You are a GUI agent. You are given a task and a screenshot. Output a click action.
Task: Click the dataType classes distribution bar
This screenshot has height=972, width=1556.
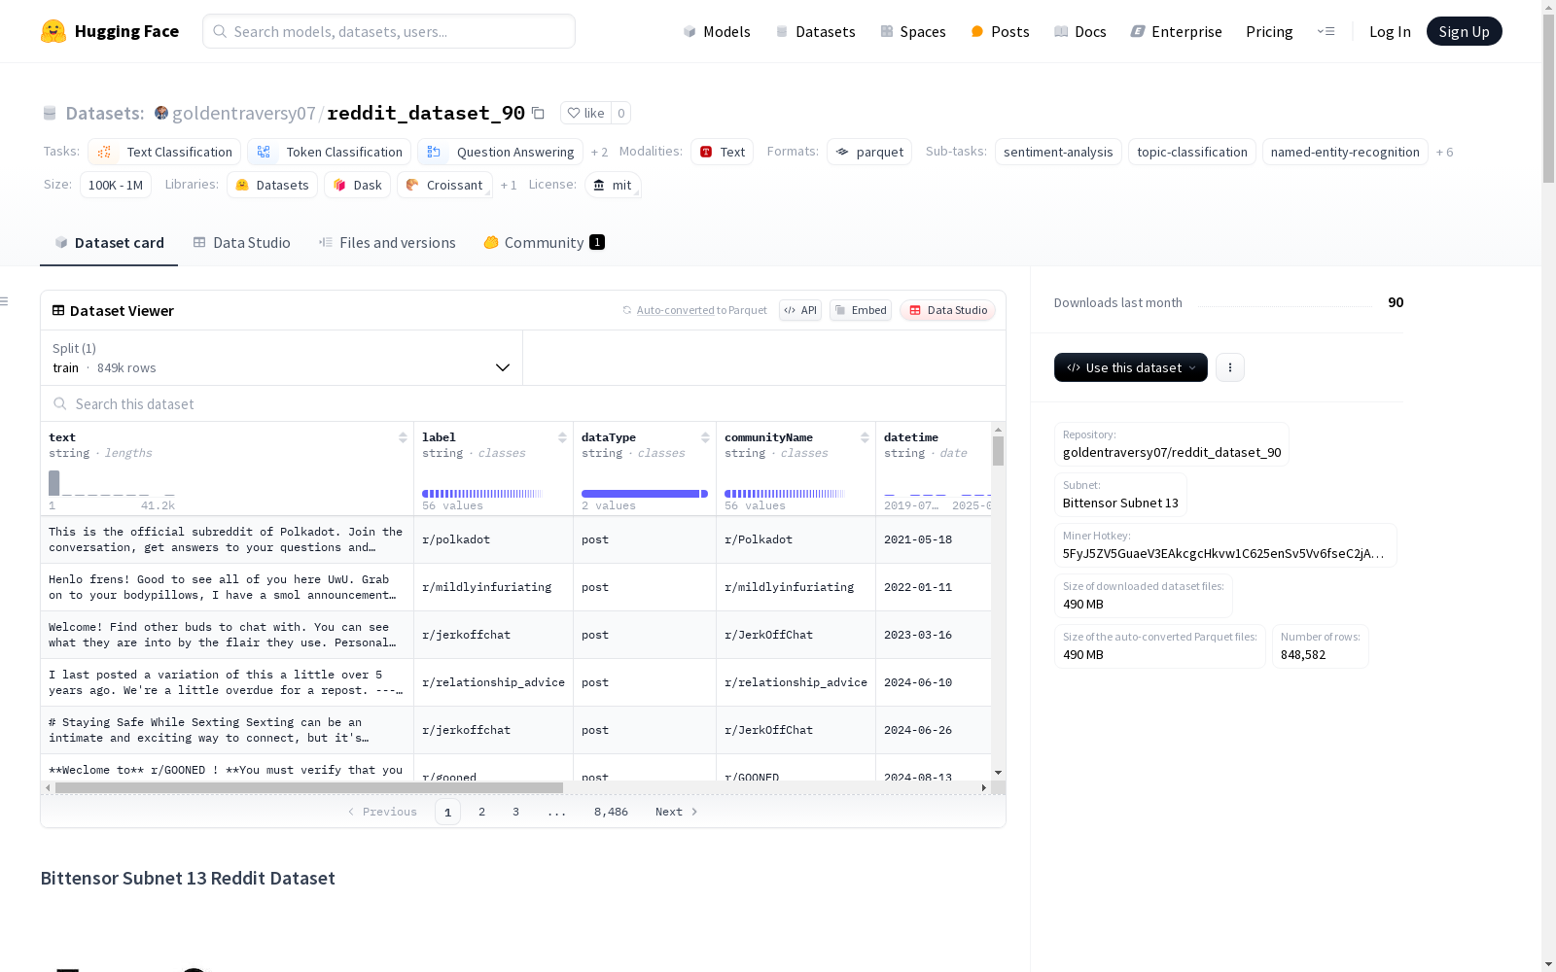point(645,494)
